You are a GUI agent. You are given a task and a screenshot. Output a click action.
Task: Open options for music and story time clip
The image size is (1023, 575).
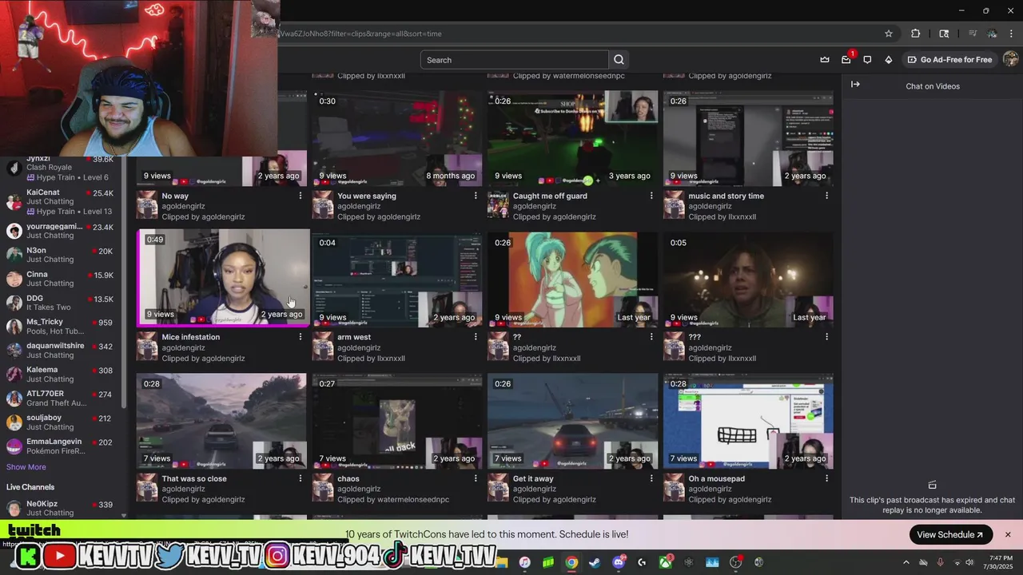[x=826, y=196]
